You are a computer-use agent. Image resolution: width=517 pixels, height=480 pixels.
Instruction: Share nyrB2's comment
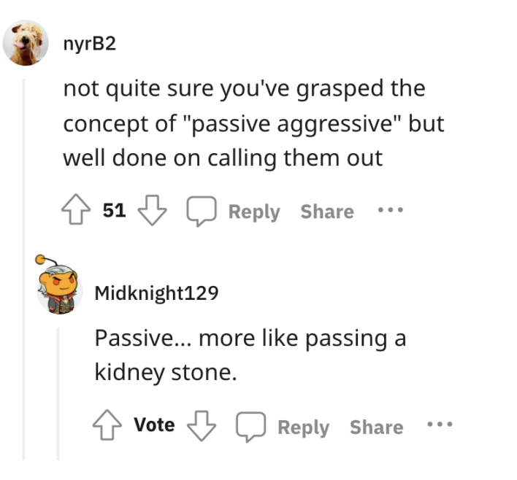point(326,212)
